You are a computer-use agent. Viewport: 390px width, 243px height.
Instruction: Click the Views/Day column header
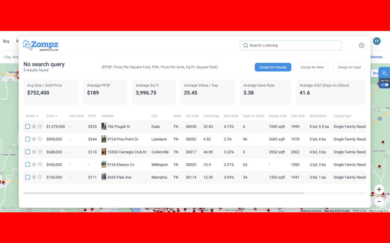pos(211,116)
